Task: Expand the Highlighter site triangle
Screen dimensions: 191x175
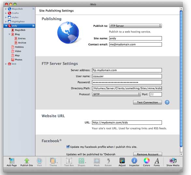Action: point(6,21)
